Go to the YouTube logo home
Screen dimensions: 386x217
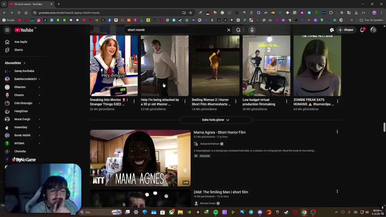24,30
